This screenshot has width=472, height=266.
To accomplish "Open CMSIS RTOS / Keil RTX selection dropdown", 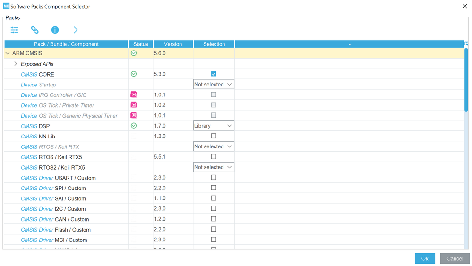I will pos(214,146).
